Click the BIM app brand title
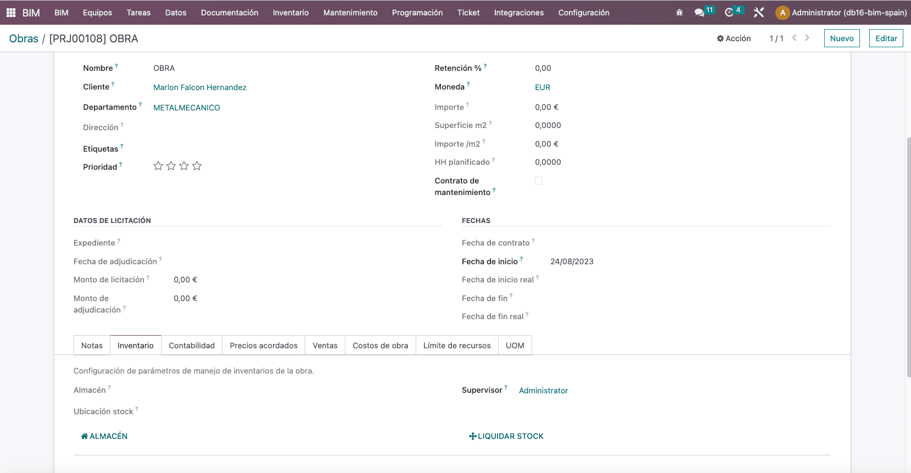 coord(31,12)
